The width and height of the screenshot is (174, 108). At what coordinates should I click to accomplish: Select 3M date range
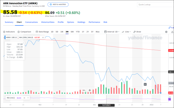67,32
